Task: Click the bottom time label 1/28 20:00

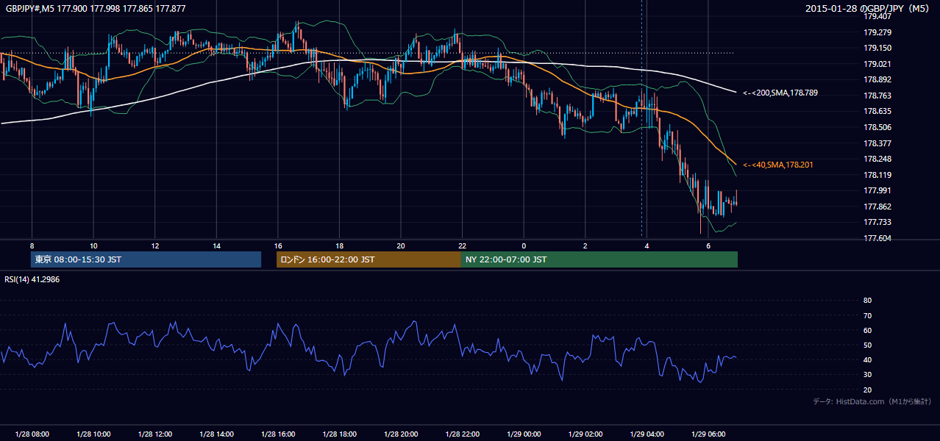Action: pos(400,434)
